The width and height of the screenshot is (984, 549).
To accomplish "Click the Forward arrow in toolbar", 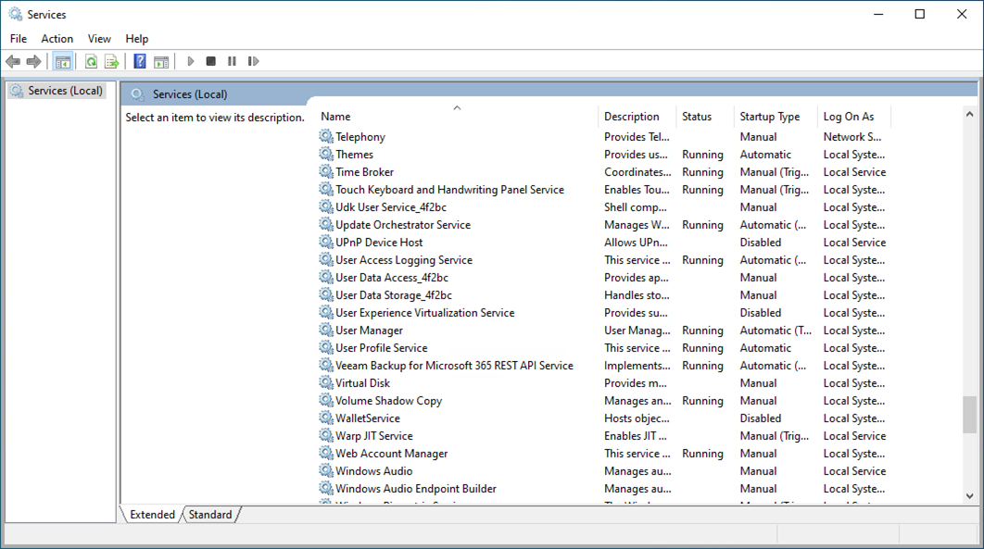I will point(34,61).
